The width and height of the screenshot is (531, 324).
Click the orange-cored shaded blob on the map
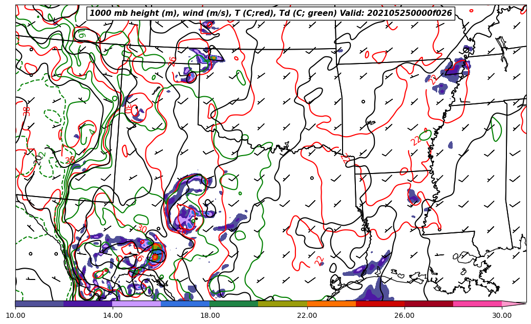(156, 255)
